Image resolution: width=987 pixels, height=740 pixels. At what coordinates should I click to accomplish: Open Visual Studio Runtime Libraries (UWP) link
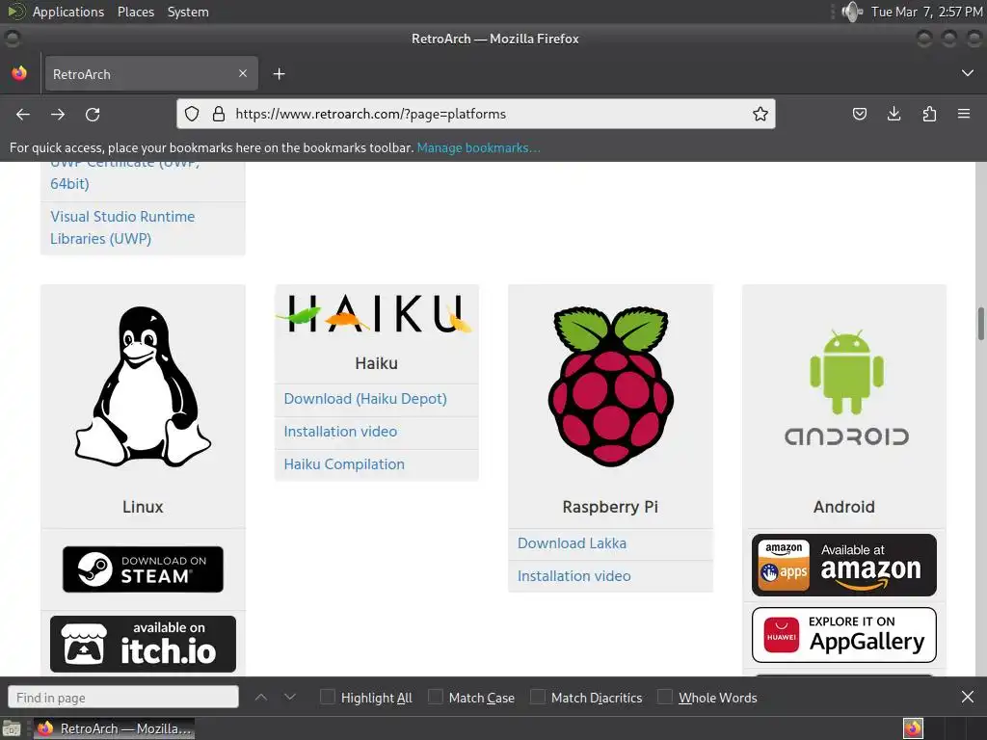[x=122, y=227]
